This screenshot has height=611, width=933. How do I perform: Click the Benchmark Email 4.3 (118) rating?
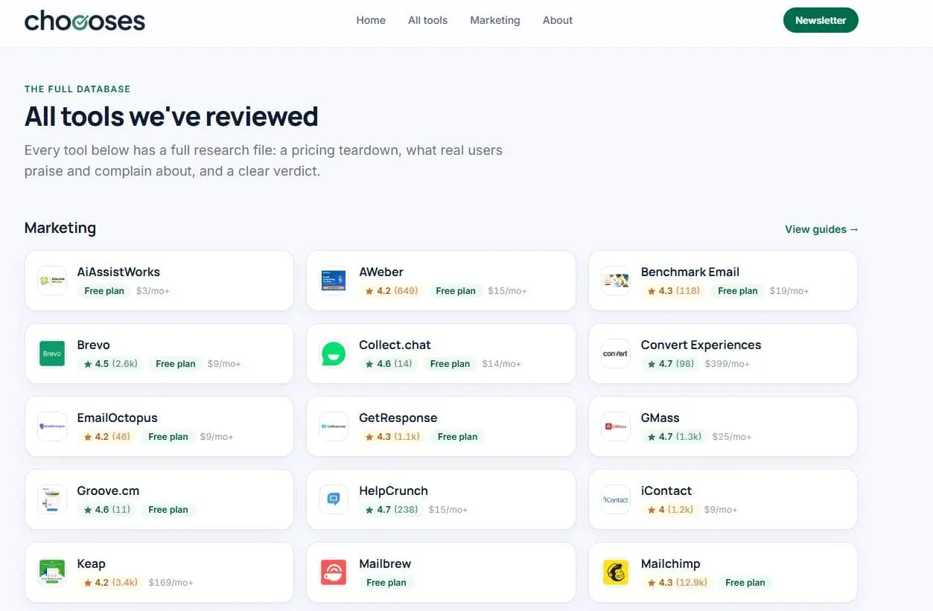point(674,291)
